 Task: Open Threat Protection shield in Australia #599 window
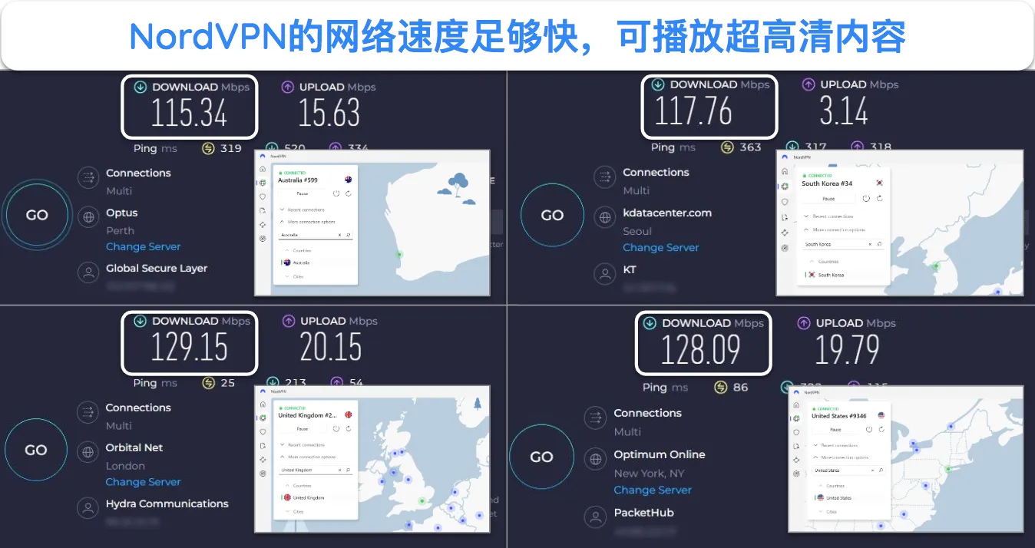(263, 196)
